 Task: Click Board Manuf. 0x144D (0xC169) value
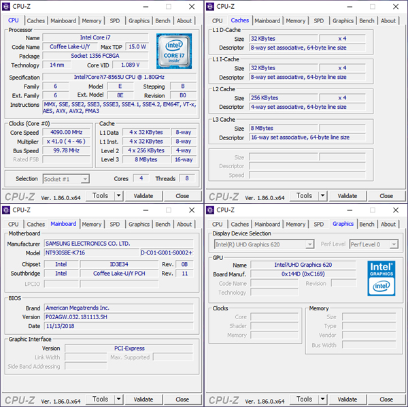tap(303, 274)
